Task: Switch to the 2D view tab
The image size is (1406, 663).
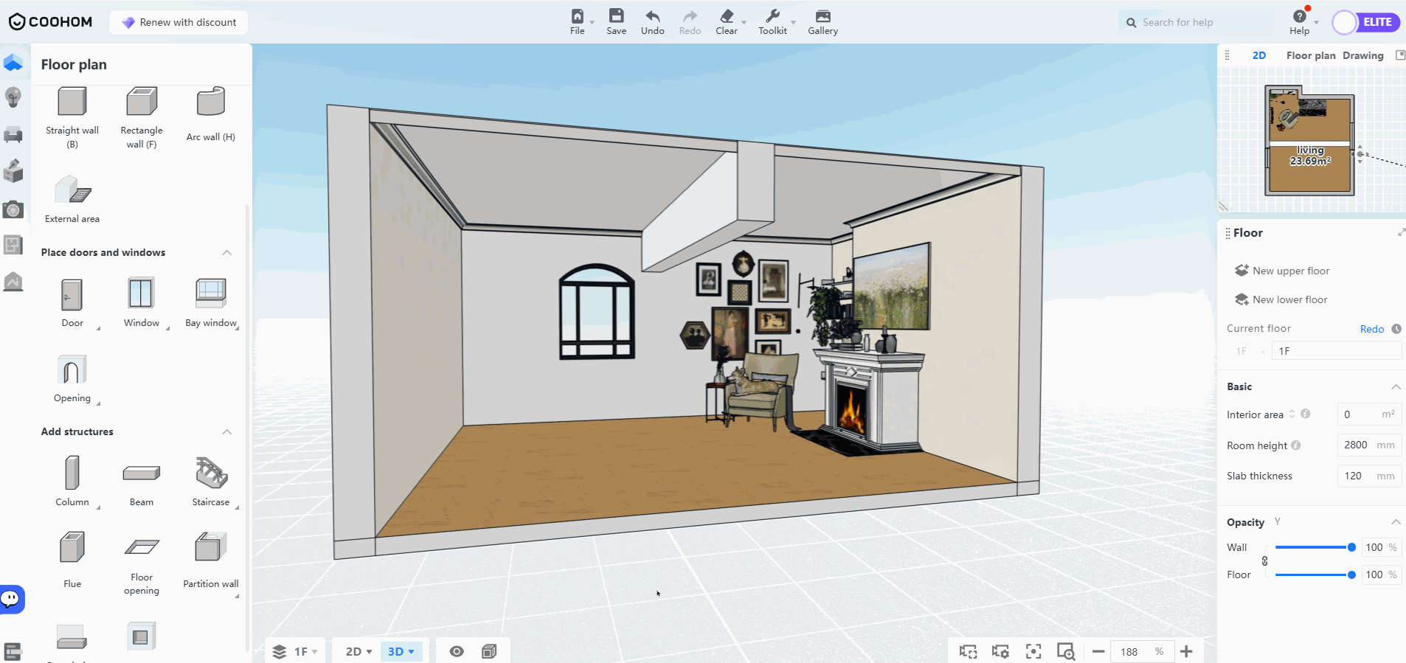Action: coord(1258,55)
